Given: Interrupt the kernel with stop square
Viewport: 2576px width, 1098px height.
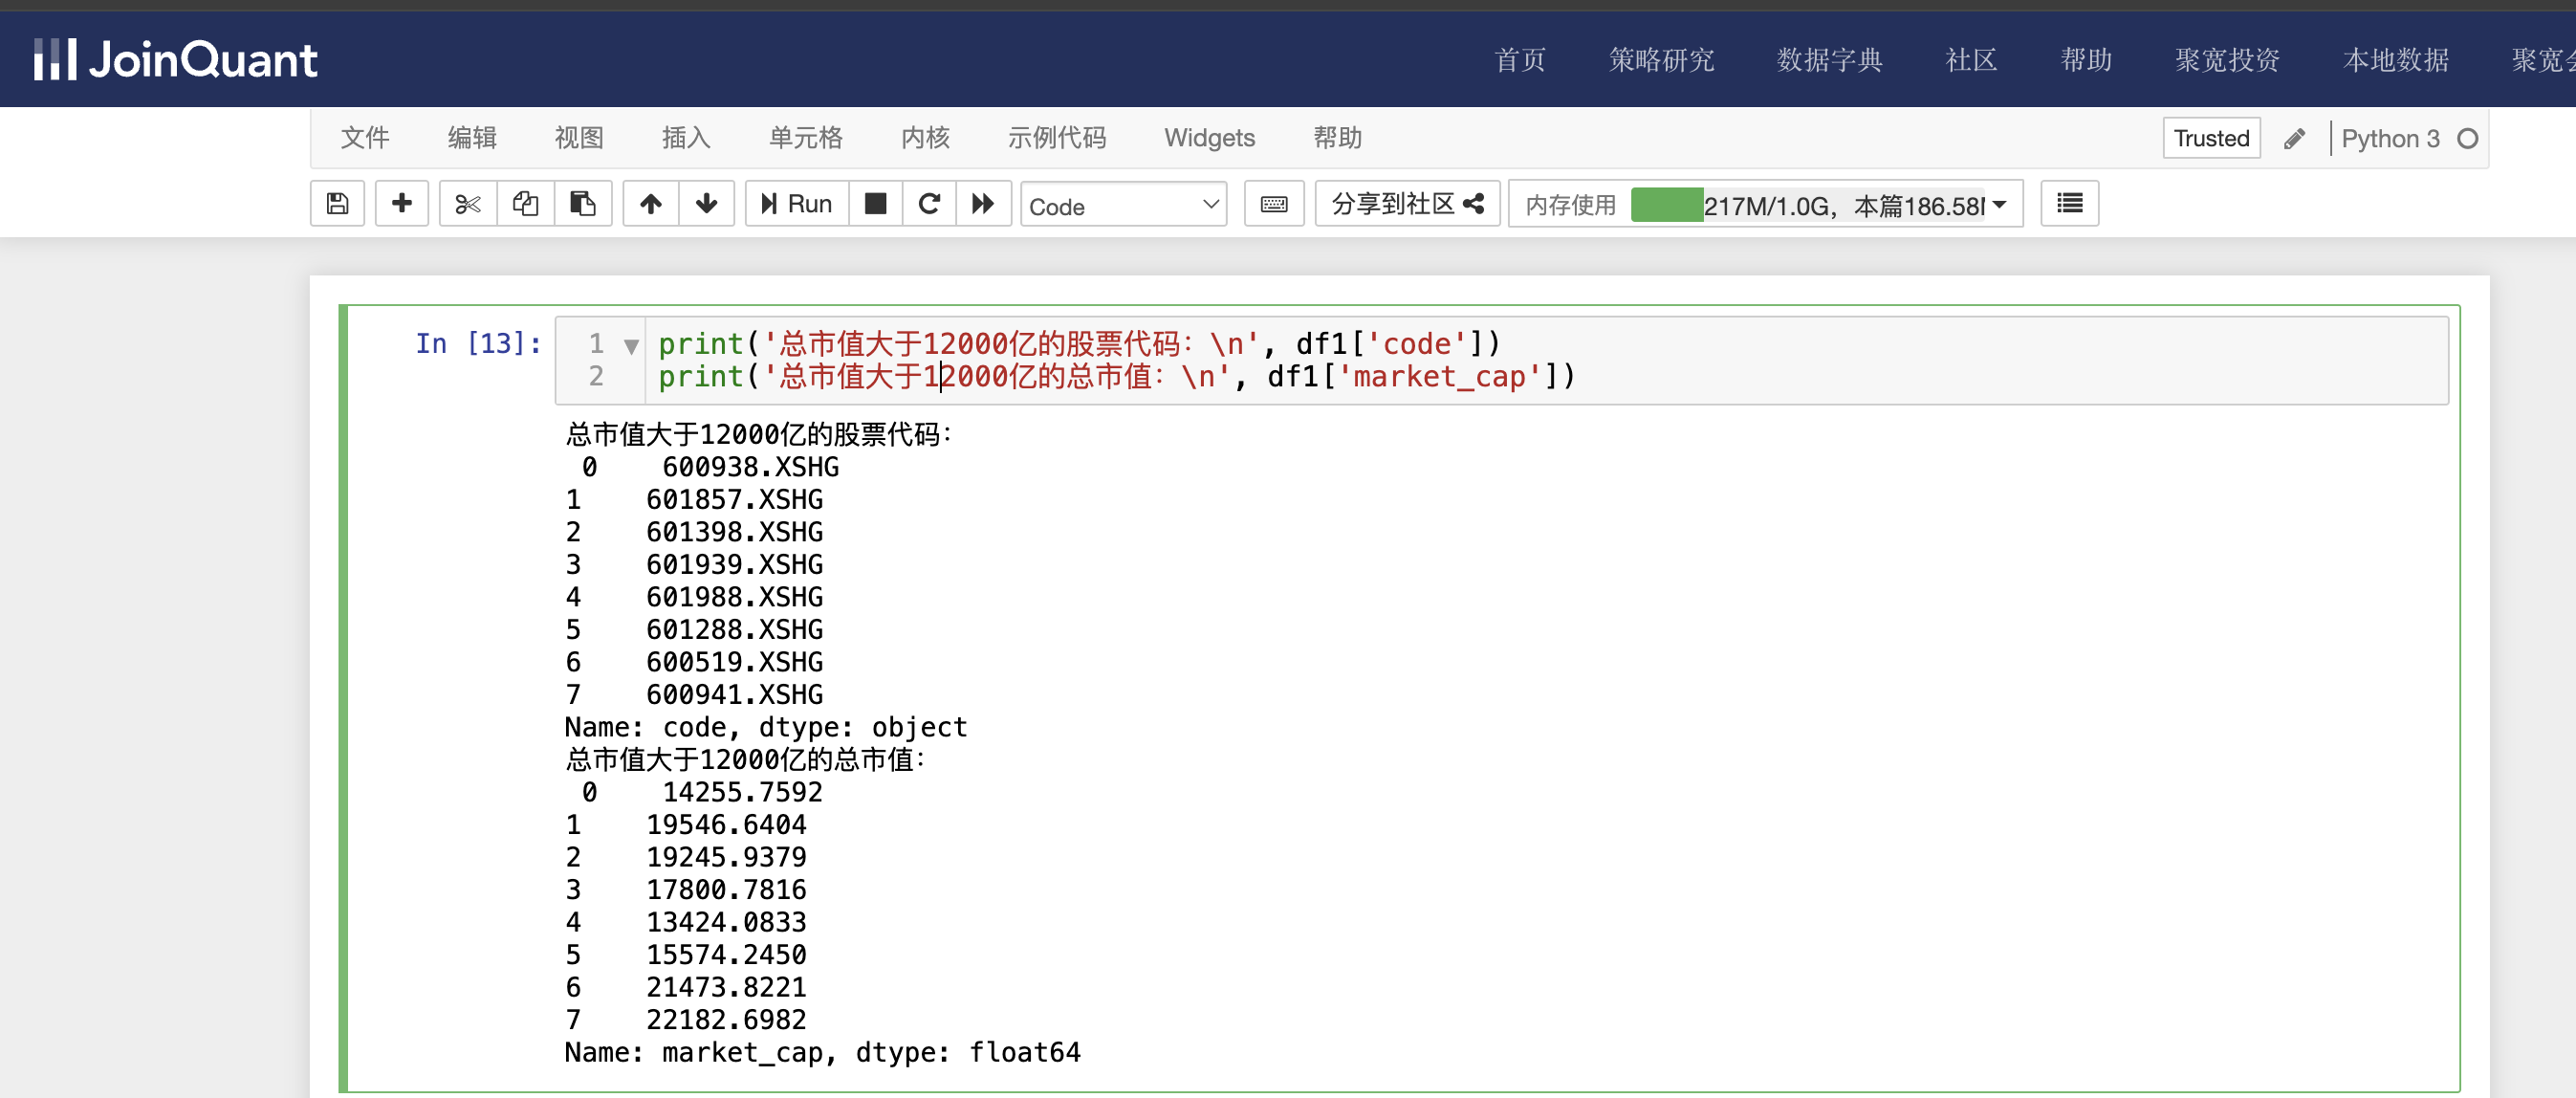Looking at the screenshot, I should coord(875,204).
